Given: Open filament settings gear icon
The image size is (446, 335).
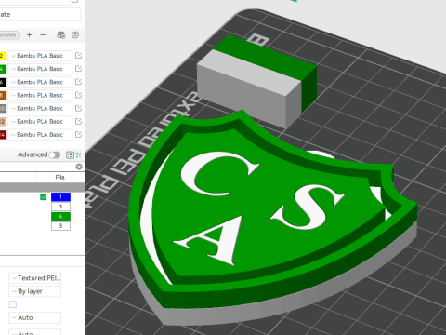Looking at the screenshot, I should (x=75, y=35).
